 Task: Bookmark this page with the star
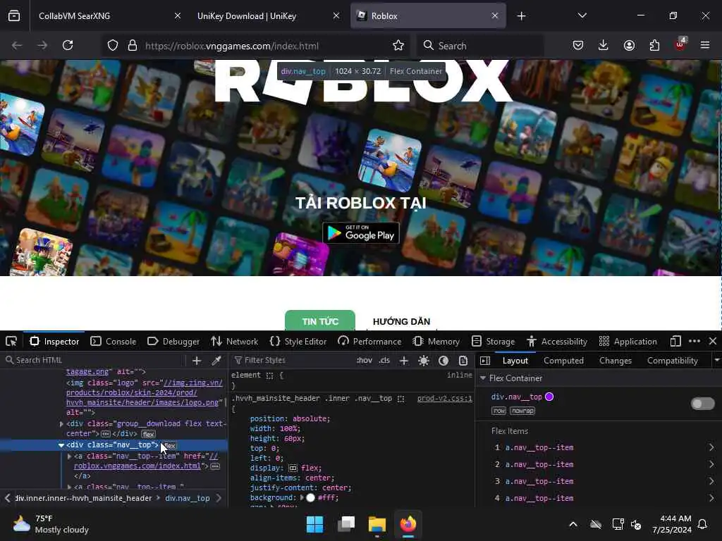398,45
